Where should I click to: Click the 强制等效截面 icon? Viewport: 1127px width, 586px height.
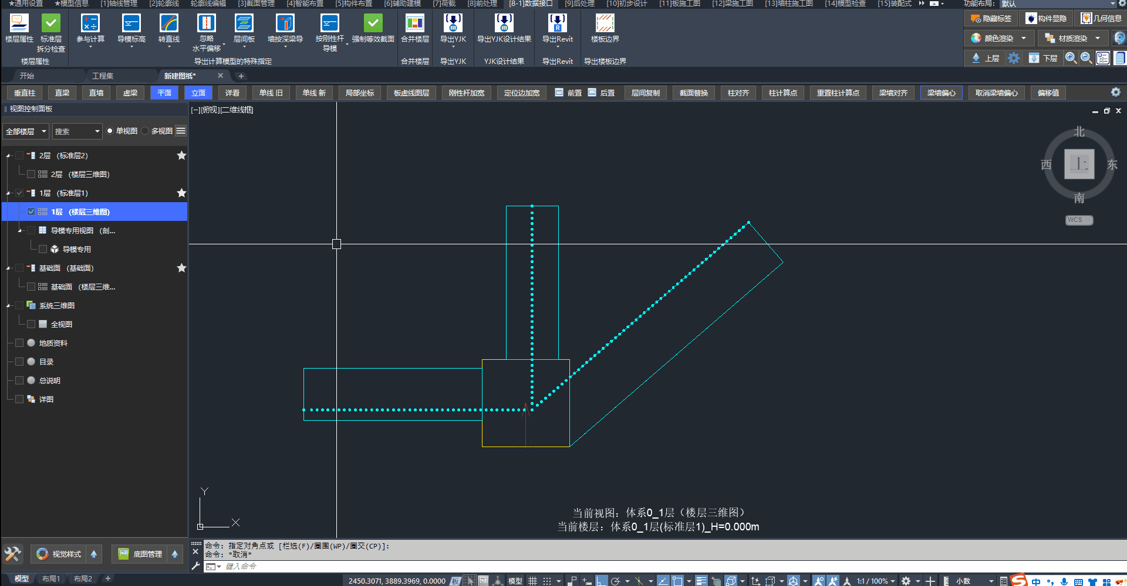point(373,23)
